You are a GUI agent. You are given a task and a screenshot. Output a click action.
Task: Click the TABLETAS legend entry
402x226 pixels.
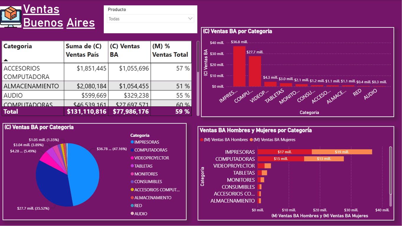pos(142,166)
